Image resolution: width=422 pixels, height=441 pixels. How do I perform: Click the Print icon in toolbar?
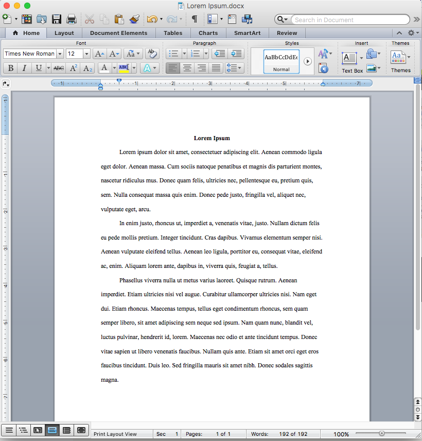[x=72, y=20]
